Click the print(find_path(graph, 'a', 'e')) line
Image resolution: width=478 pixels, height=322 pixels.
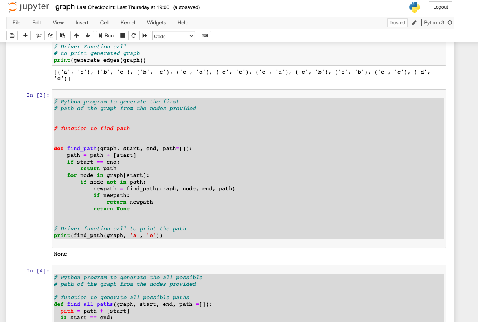108,236
